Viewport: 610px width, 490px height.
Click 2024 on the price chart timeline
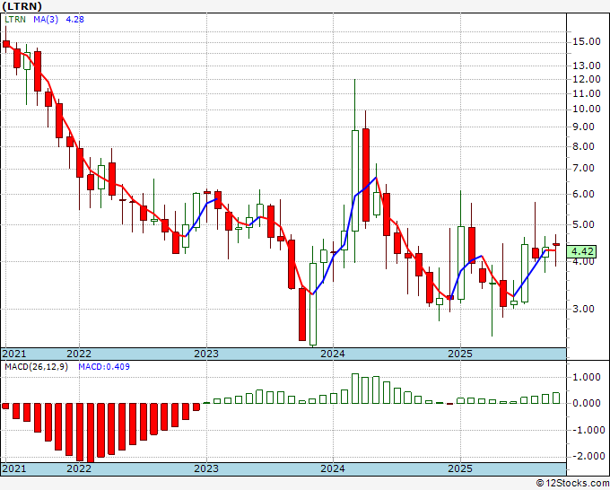tap(333, 354)
